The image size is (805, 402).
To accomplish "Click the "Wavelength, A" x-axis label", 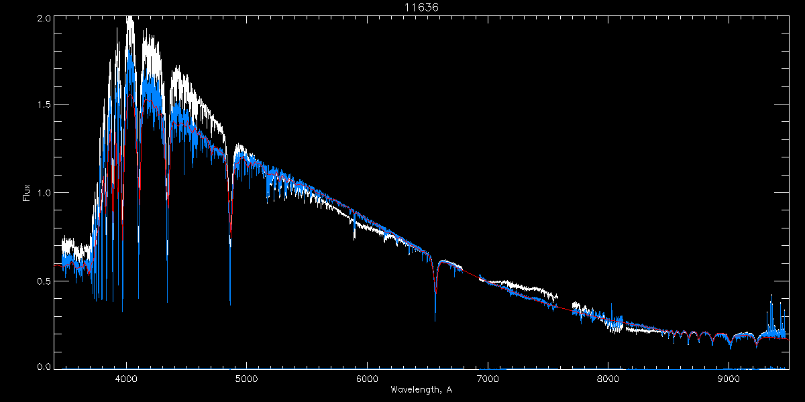I will (421, 389).
